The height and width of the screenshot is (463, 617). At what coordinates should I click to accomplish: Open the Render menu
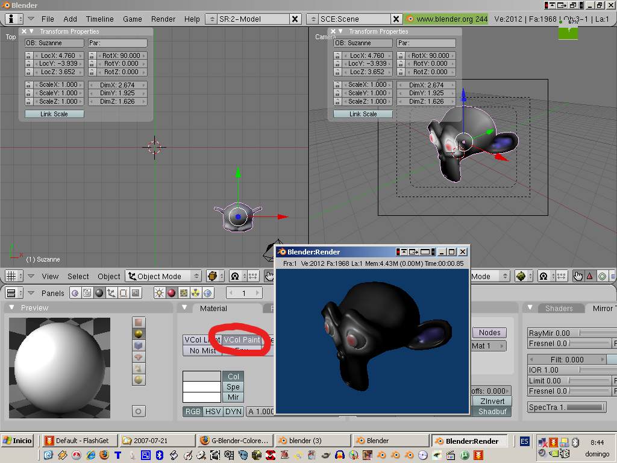[163, 19]
